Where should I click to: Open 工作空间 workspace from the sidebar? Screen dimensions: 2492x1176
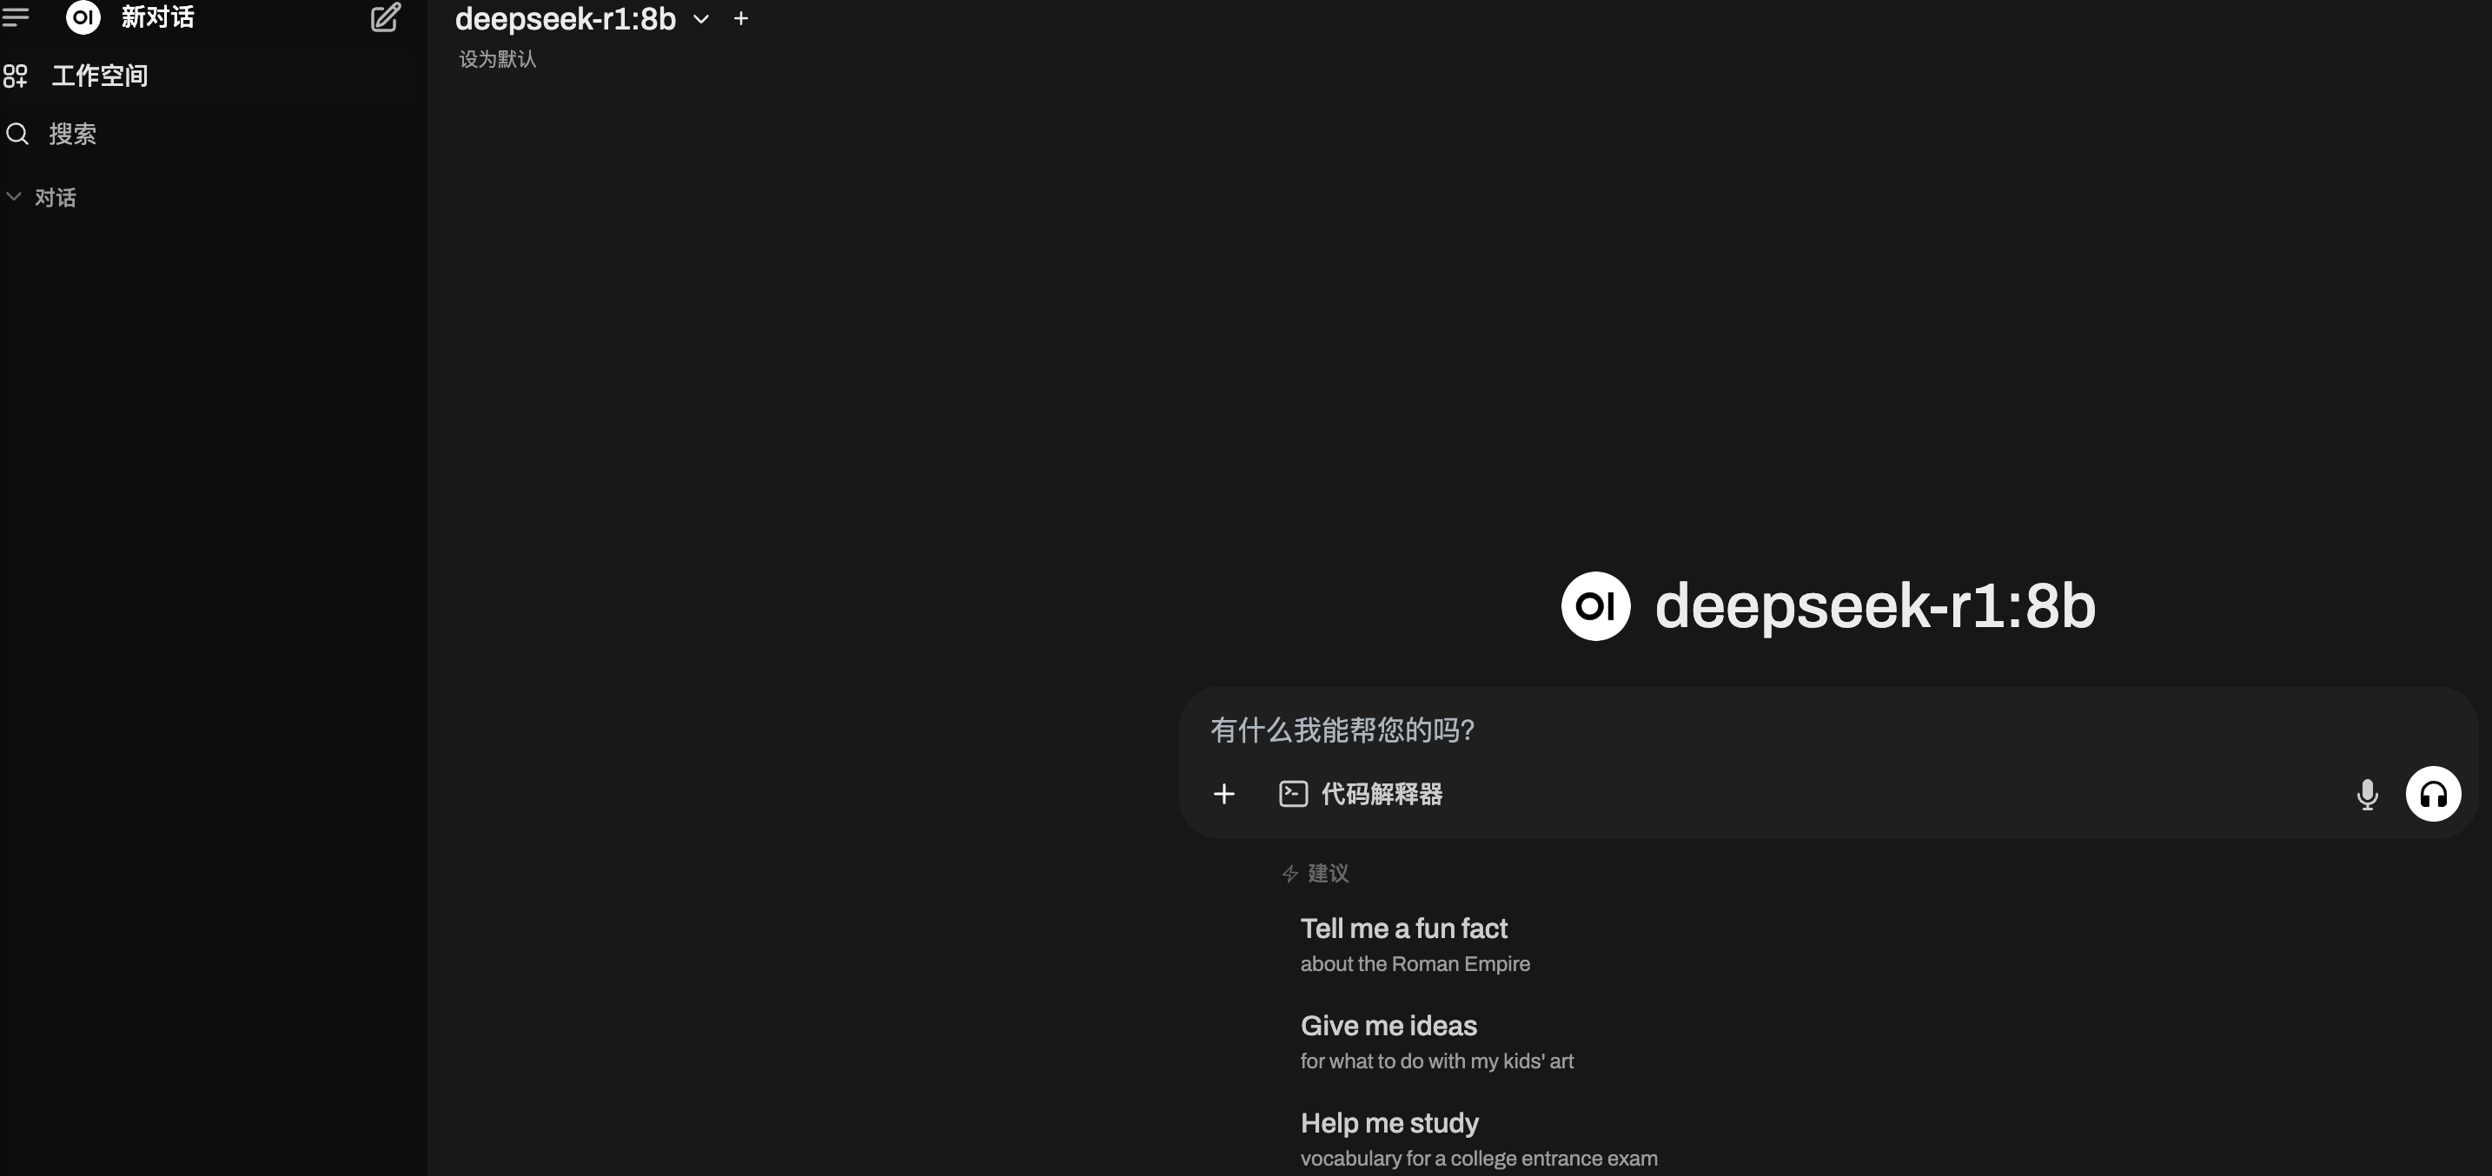(99, 76)
